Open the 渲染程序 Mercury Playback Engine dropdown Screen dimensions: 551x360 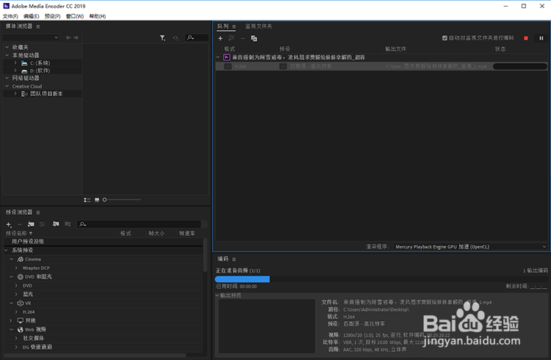coord(470,247)
